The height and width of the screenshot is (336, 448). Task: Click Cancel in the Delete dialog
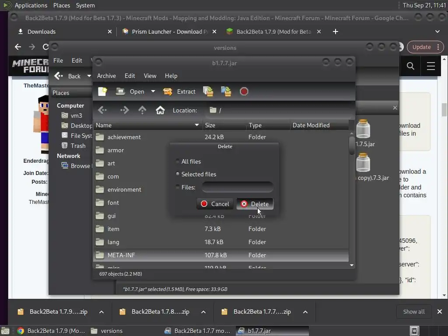(x=215, y=204)
